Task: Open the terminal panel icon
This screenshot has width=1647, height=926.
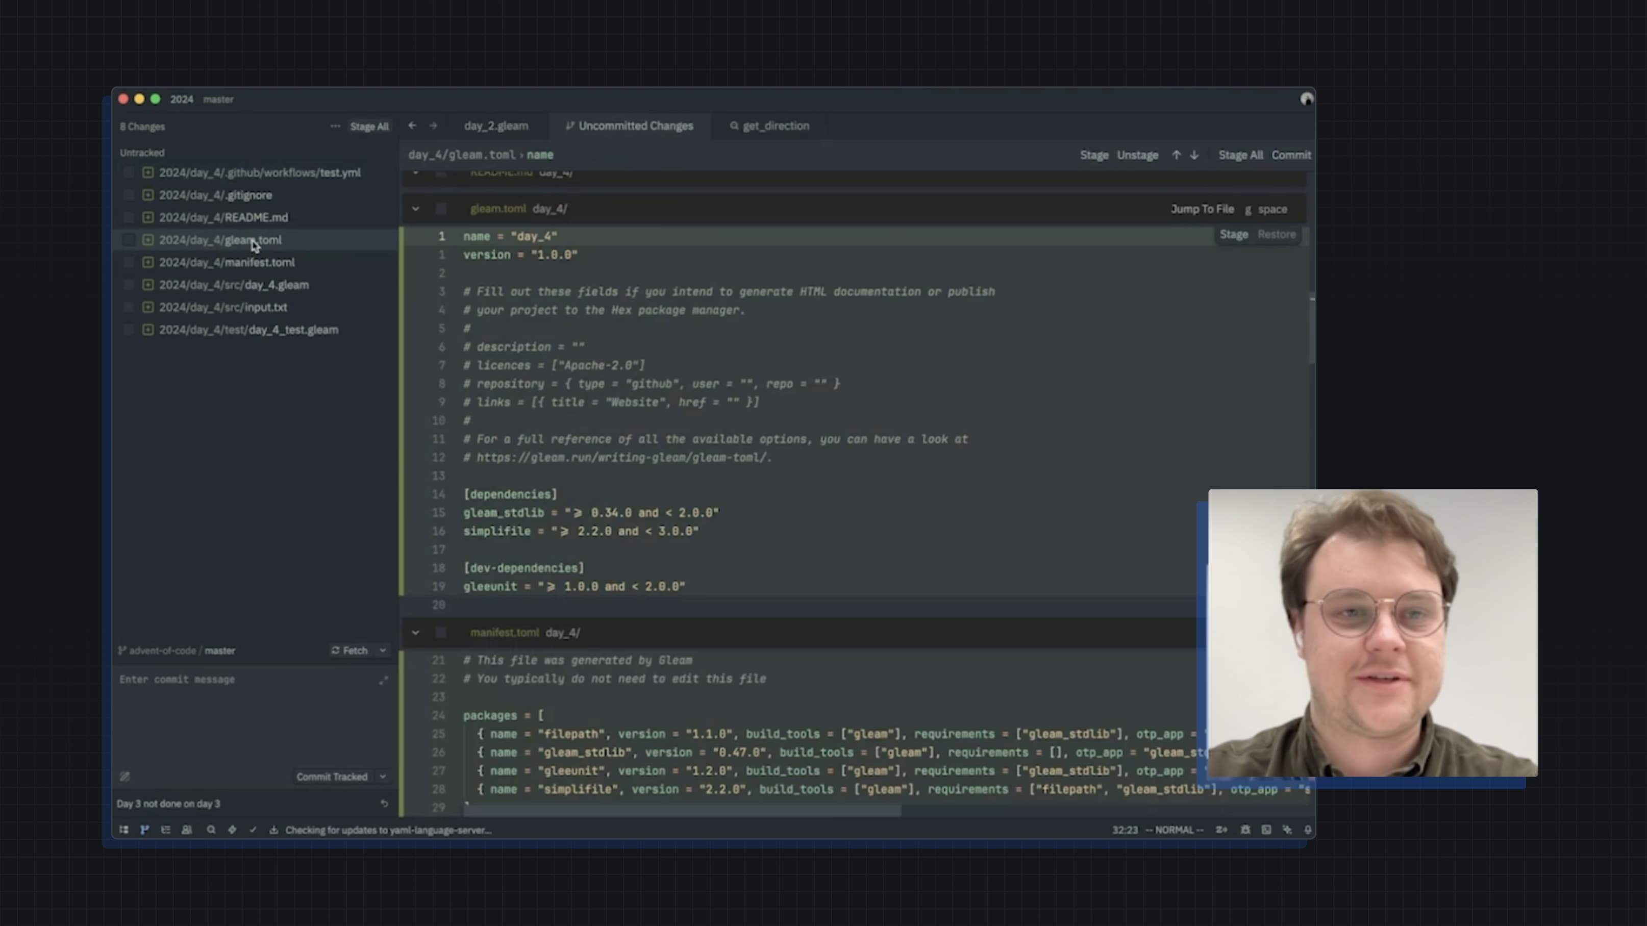Action: [x=1266, y=830]
